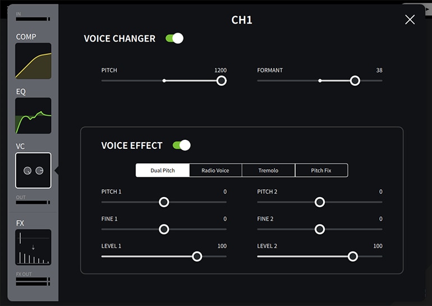Click the FINE 1 slider knob

(164, 229)
